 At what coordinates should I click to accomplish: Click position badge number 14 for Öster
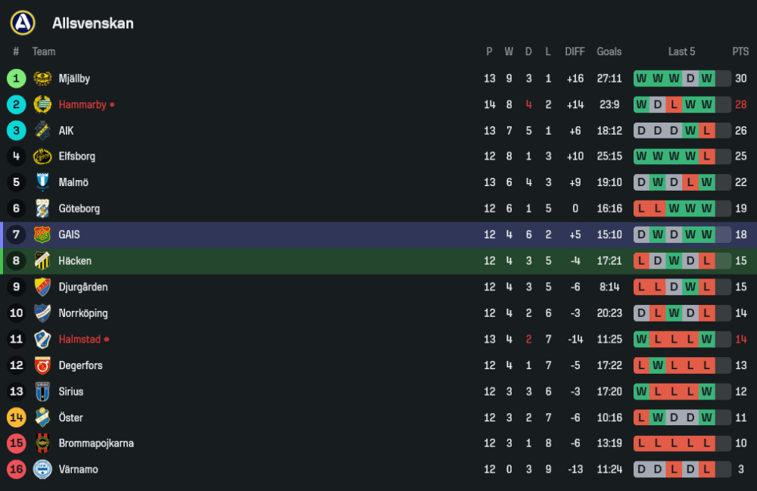coord(16,418)
